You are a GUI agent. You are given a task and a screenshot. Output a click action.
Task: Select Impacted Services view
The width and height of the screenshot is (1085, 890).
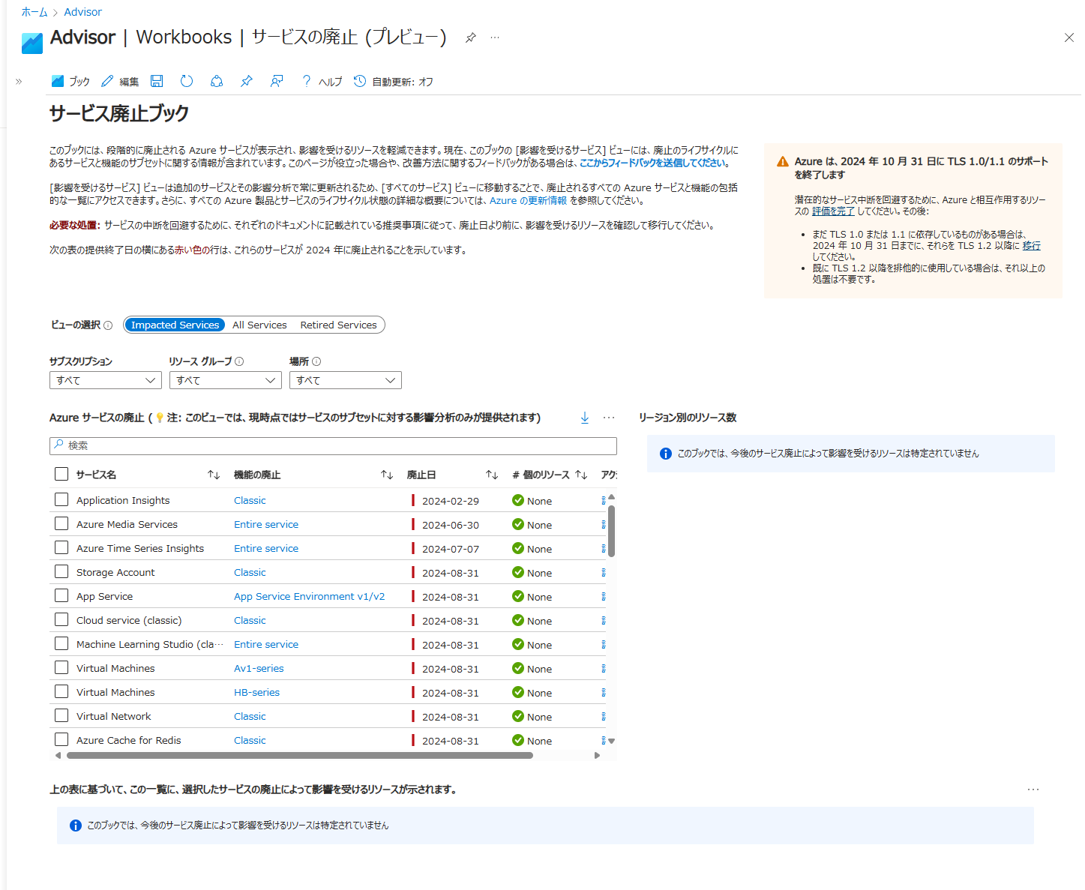(175, 325)
